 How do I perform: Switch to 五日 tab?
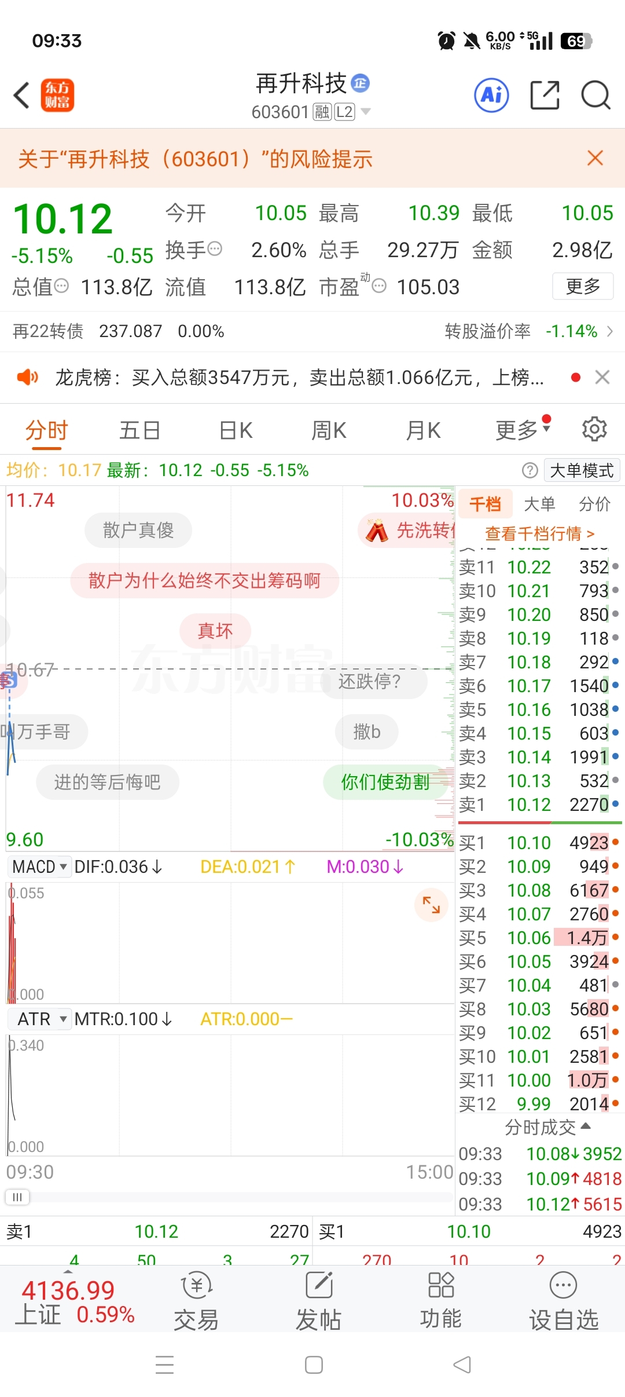click(140, 430)
